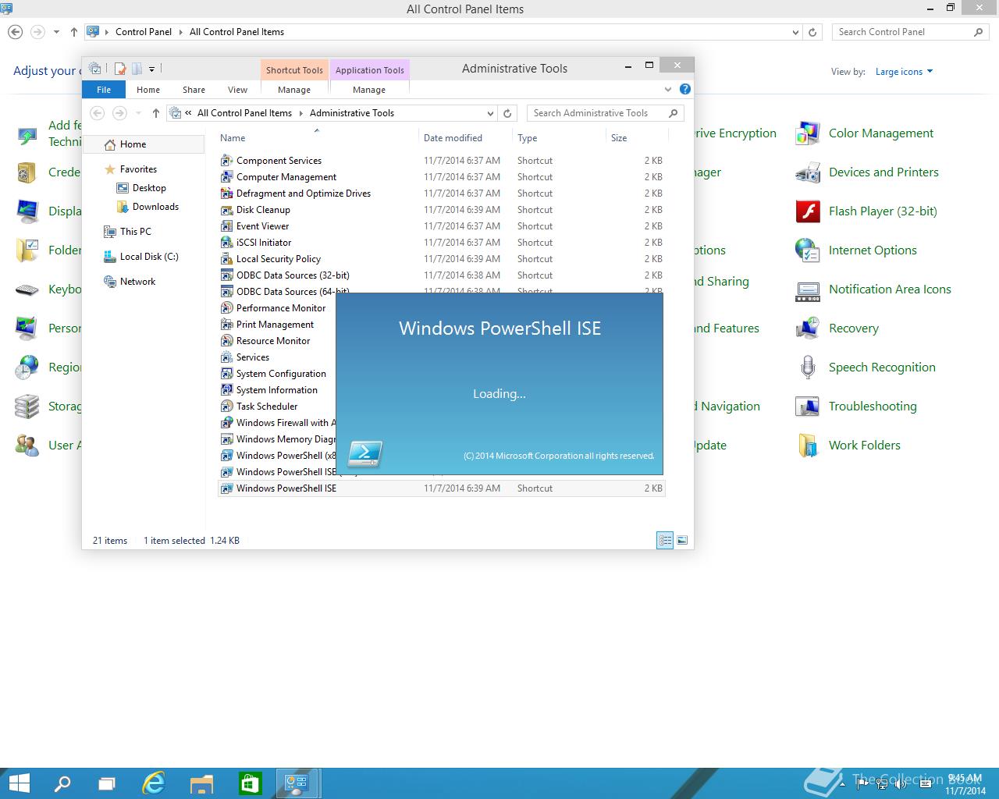Select Windows PowerShell ISE bottom row
Viewport: 999px width, 799px height.
tap(442, 488)
